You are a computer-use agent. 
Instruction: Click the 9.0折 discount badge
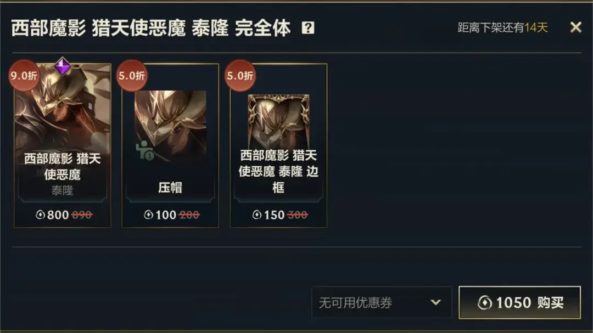[24, 76]
